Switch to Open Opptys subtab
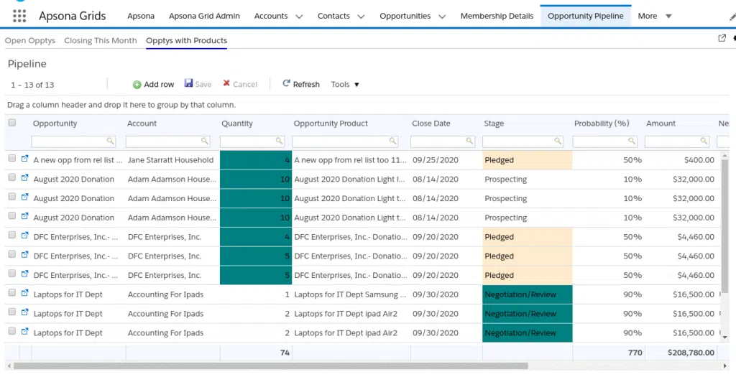The width and height of the screenshot is (736, 377). tap(30, 41)
